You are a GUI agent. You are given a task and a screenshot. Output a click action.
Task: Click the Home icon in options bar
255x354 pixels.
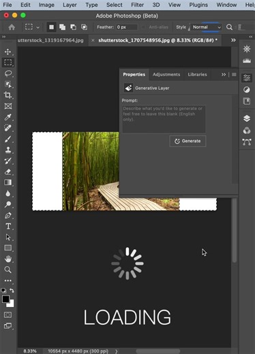pos(12,27)
